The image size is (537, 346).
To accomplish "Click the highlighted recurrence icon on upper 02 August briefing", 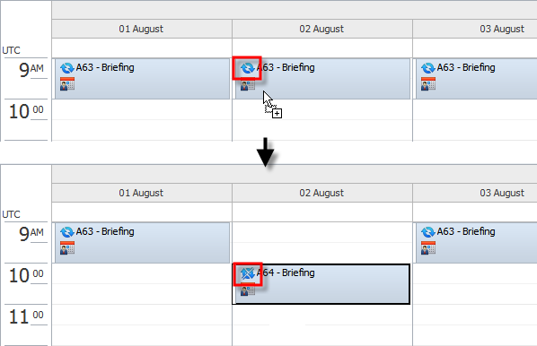I will (247, 68).
